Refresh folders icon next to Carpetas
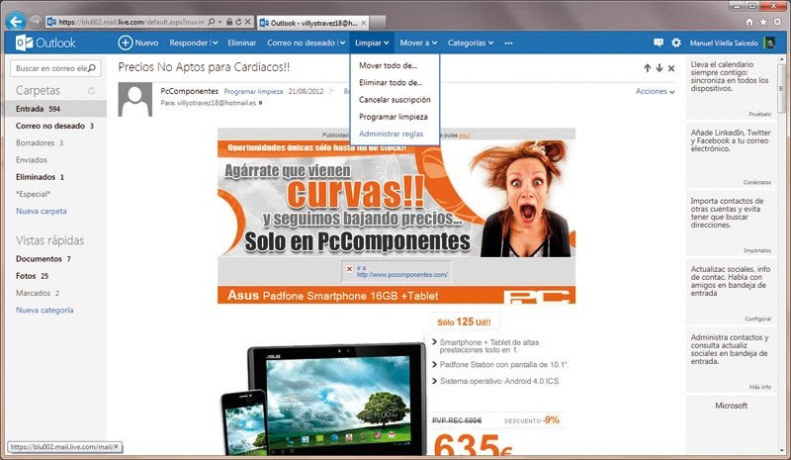 (91, 91)
